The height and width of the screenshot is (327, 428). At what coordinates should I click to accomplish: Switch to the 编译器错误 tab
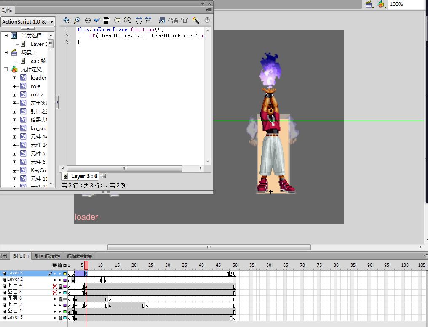[x=79, y=256]
